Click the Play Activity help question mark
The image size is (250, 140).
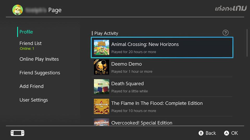pyautogui.click(x=226, y=33)
